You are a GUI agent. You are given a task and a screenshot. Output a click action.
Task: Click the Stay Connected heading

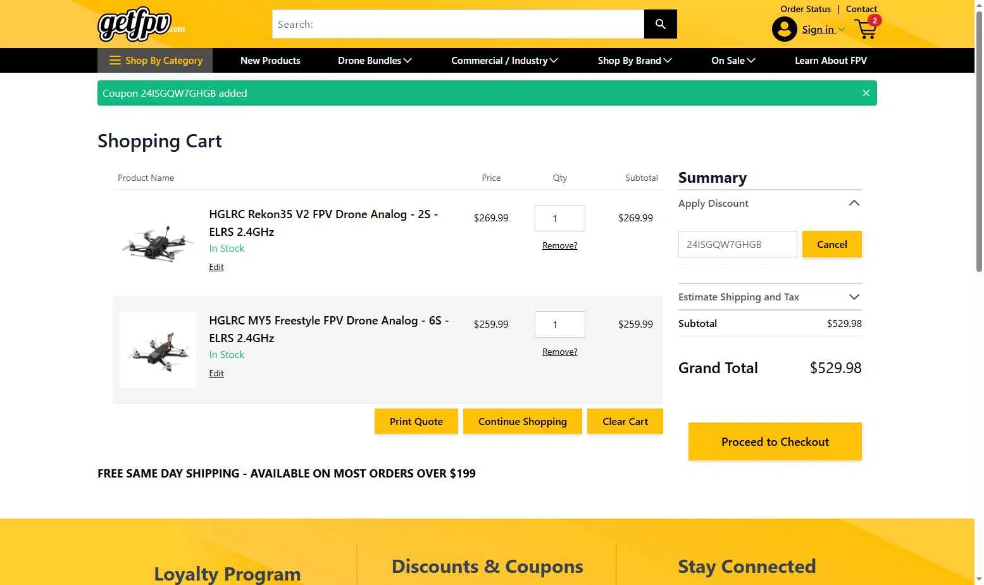(x=747, y=567)
